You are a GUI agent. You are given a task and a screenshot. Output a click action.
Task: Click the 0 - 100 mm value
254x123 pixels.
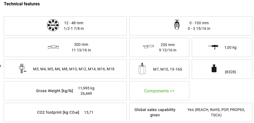199,23
